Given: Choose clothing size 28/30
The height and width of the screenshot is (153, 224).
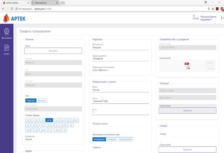Looking at the screenshot, I should coord(29,120).
